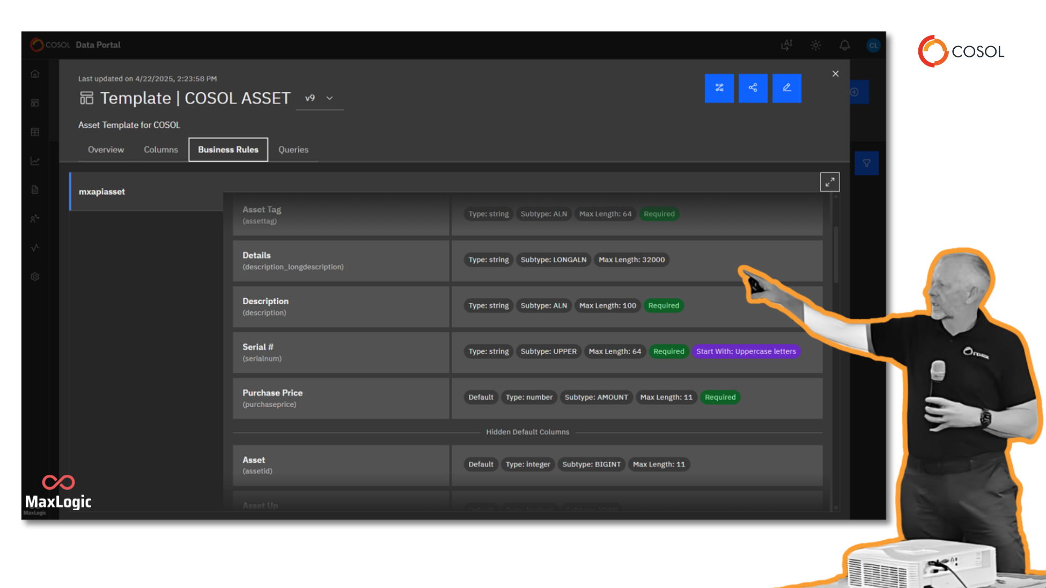Viewport: 1046px width, 588px height.
Task: Click the Required tag on Description
Action: [664, 305]
